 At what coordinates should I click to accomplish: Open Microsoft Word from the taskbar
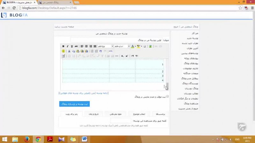coord(84,139)
